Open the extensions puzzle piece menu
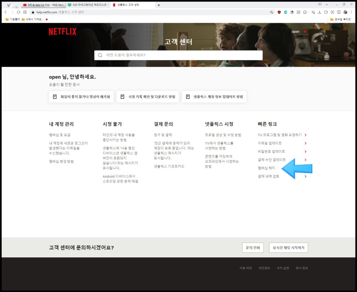Viewport: 357px width, 292px height. (305, 12)
